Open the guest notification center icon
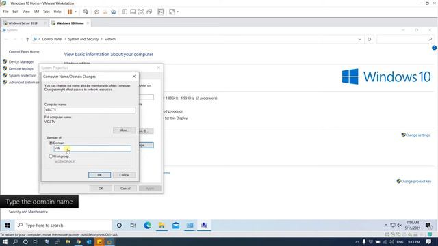This screenshot has height=246, width=438. (428, 225)
